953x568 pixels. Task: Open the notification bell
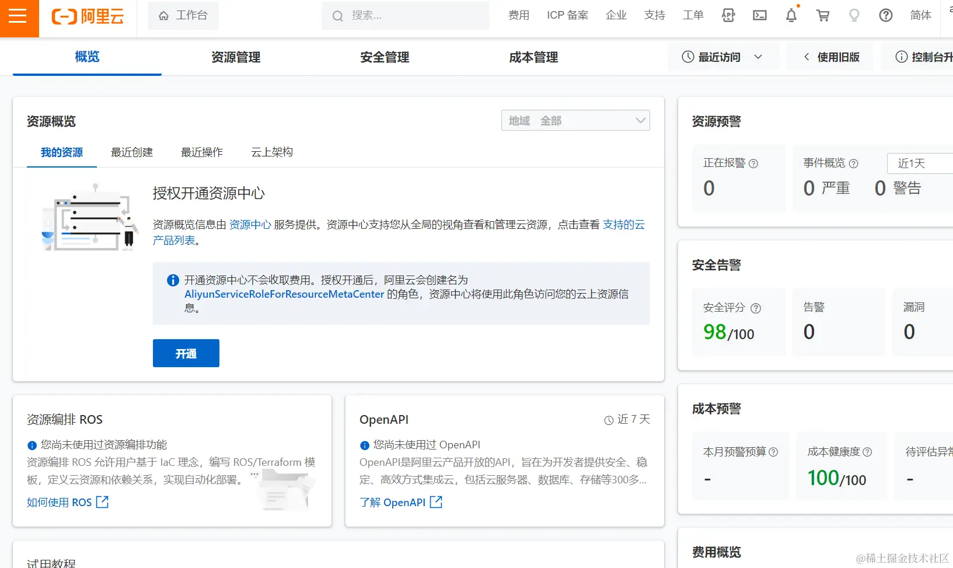point(791,16)
